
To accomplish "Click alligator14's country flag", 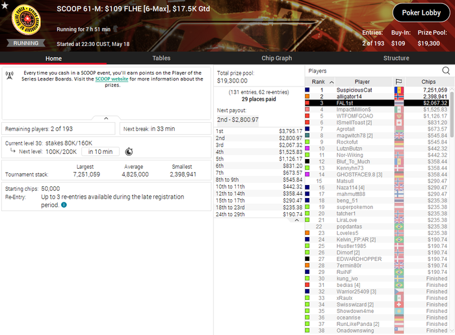I will [x=399, y=97].
